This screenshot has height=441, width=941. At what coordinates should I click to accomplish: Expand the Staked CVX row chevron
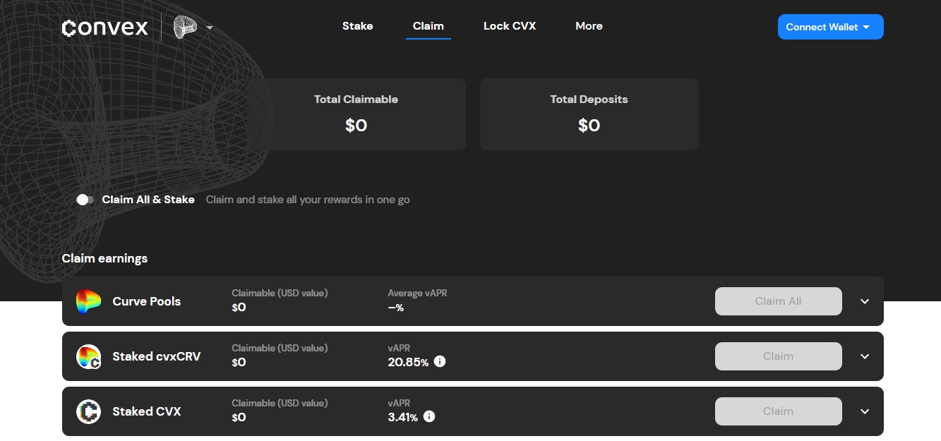pos(865,411)
